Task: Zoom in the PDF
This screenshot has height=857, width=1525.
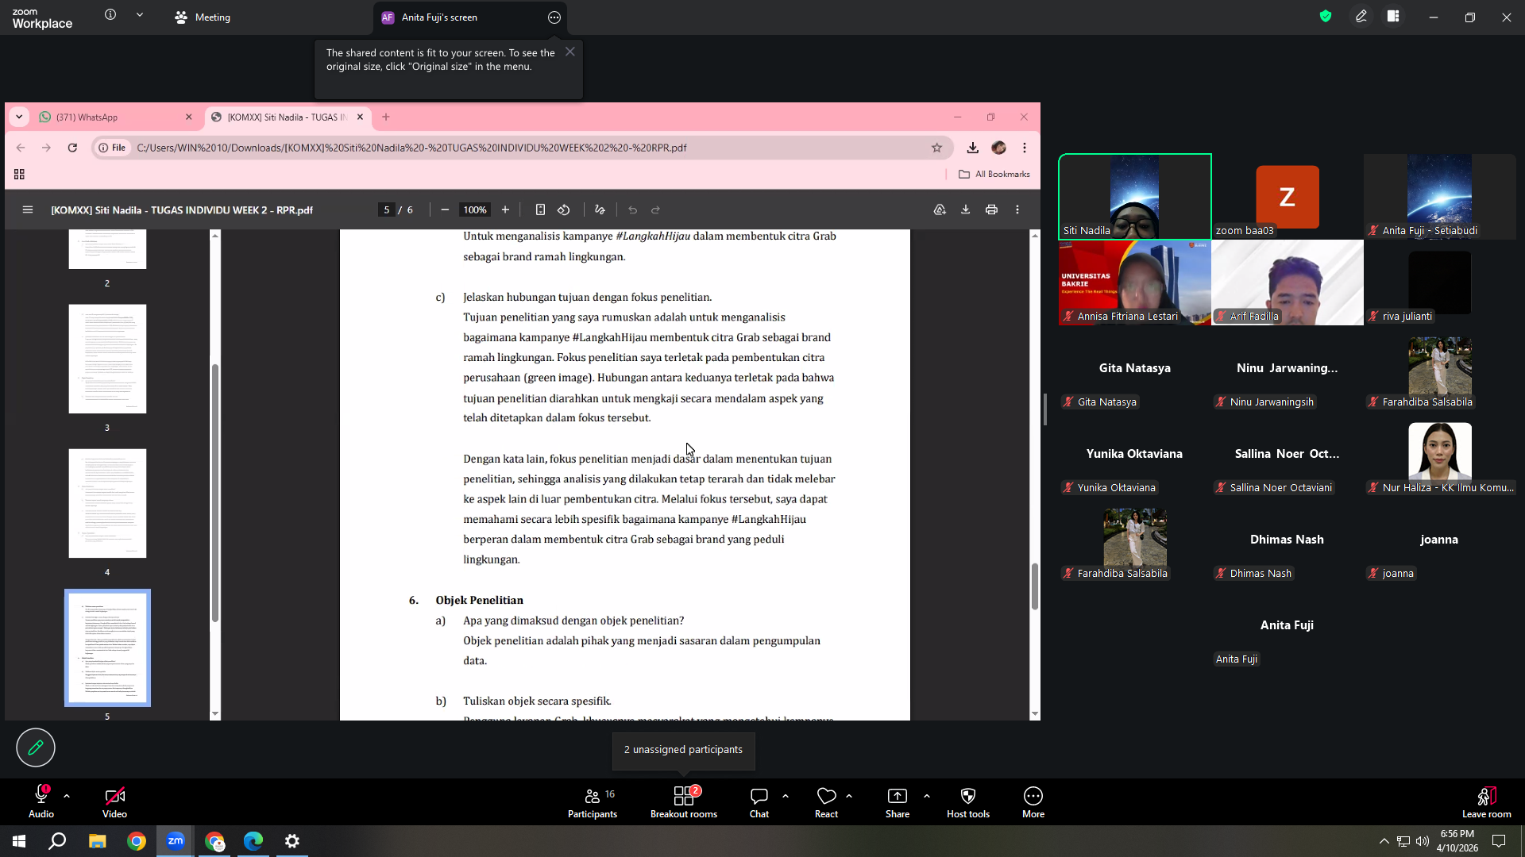Action: click(x=505, y=210)
